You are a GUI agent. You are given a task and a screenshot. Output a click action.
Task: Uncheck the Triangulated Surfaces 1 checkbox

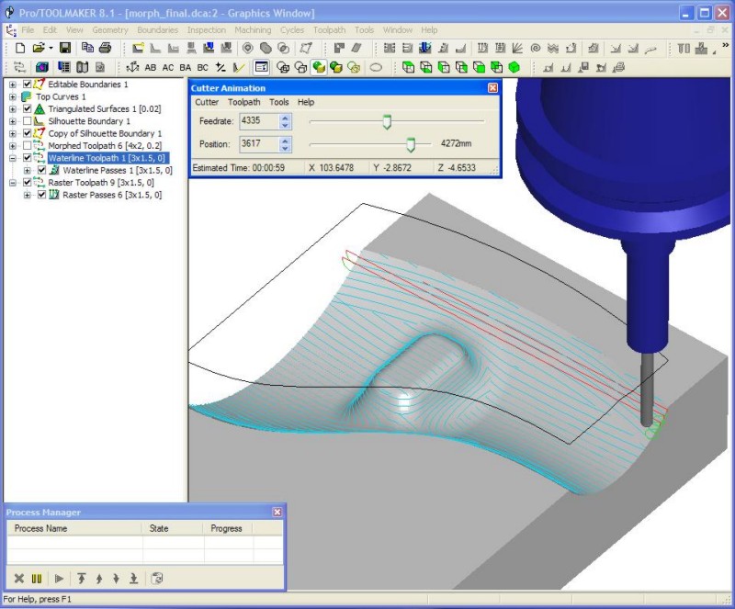pos(28,108)
